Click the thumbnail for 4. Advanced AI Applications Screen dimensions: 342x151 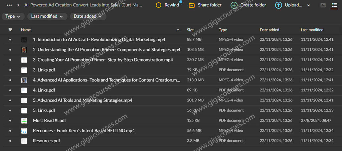(24, 80)
